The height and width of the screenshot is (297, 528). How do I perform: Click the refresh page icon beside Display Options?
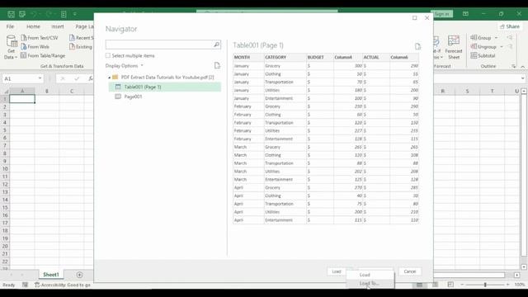217,65
